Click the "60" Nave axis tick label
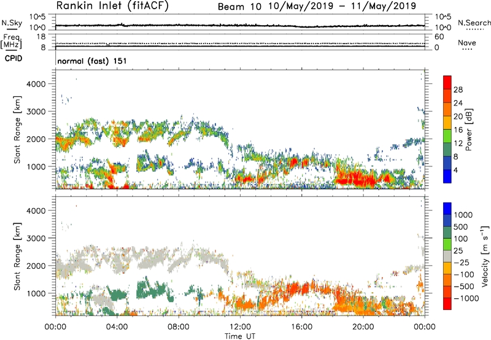Viewport: 491px width, 340px height. point(439,37)
